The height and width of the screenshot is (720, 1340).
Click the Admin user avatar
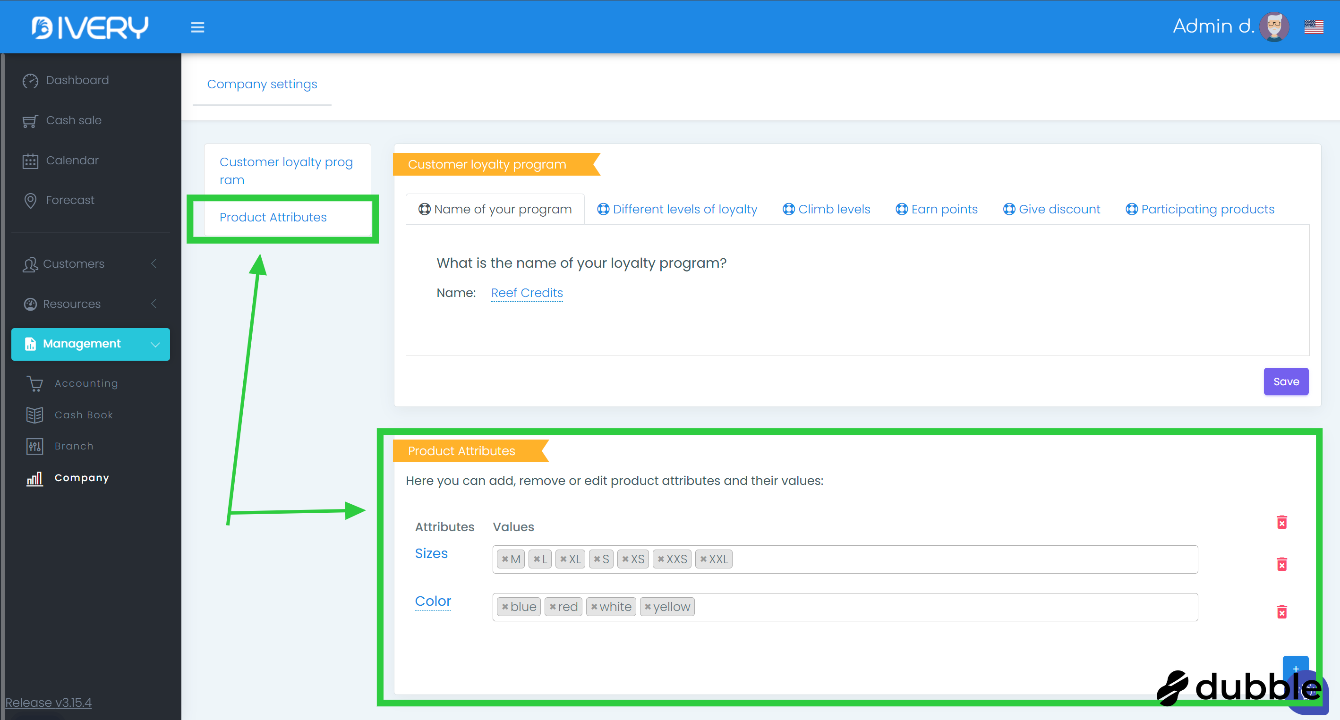click(x=1273, y=26)
